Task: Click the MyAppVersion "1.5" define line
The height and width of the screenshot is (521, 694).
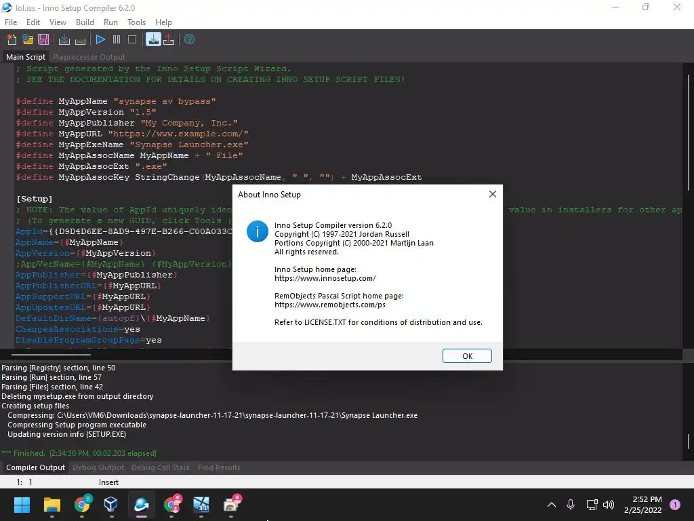Action: 86,112
